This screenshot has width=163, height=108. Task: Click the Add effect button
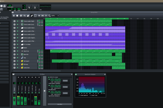(x=60, y=104)
